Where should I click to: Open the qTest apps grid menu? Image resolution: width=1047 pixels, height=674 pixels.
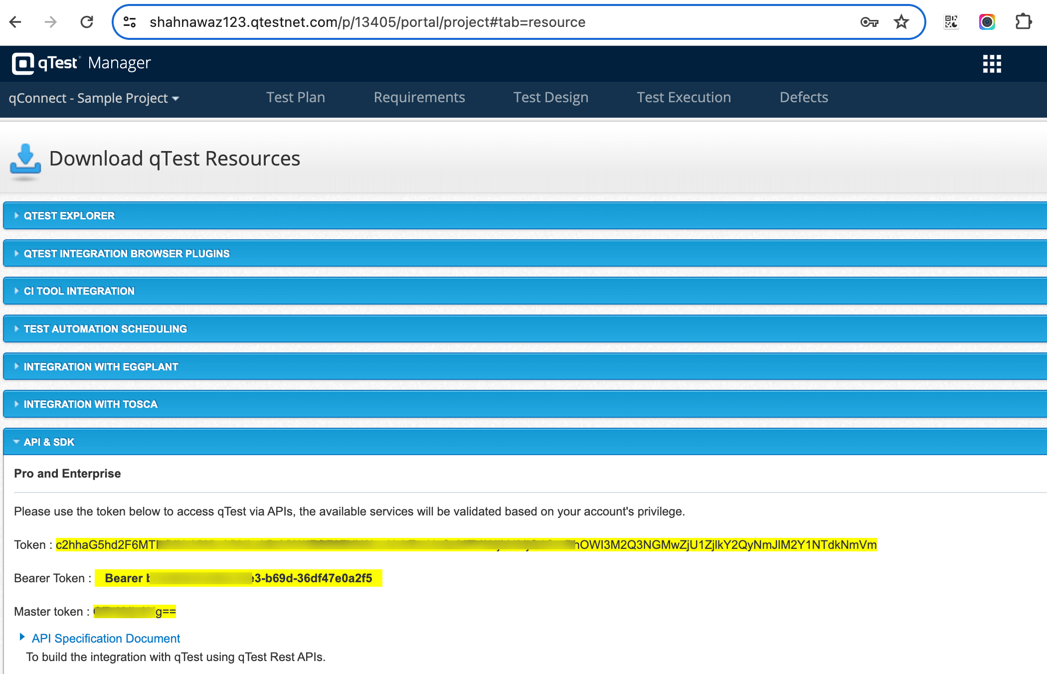tap(992, 64)
